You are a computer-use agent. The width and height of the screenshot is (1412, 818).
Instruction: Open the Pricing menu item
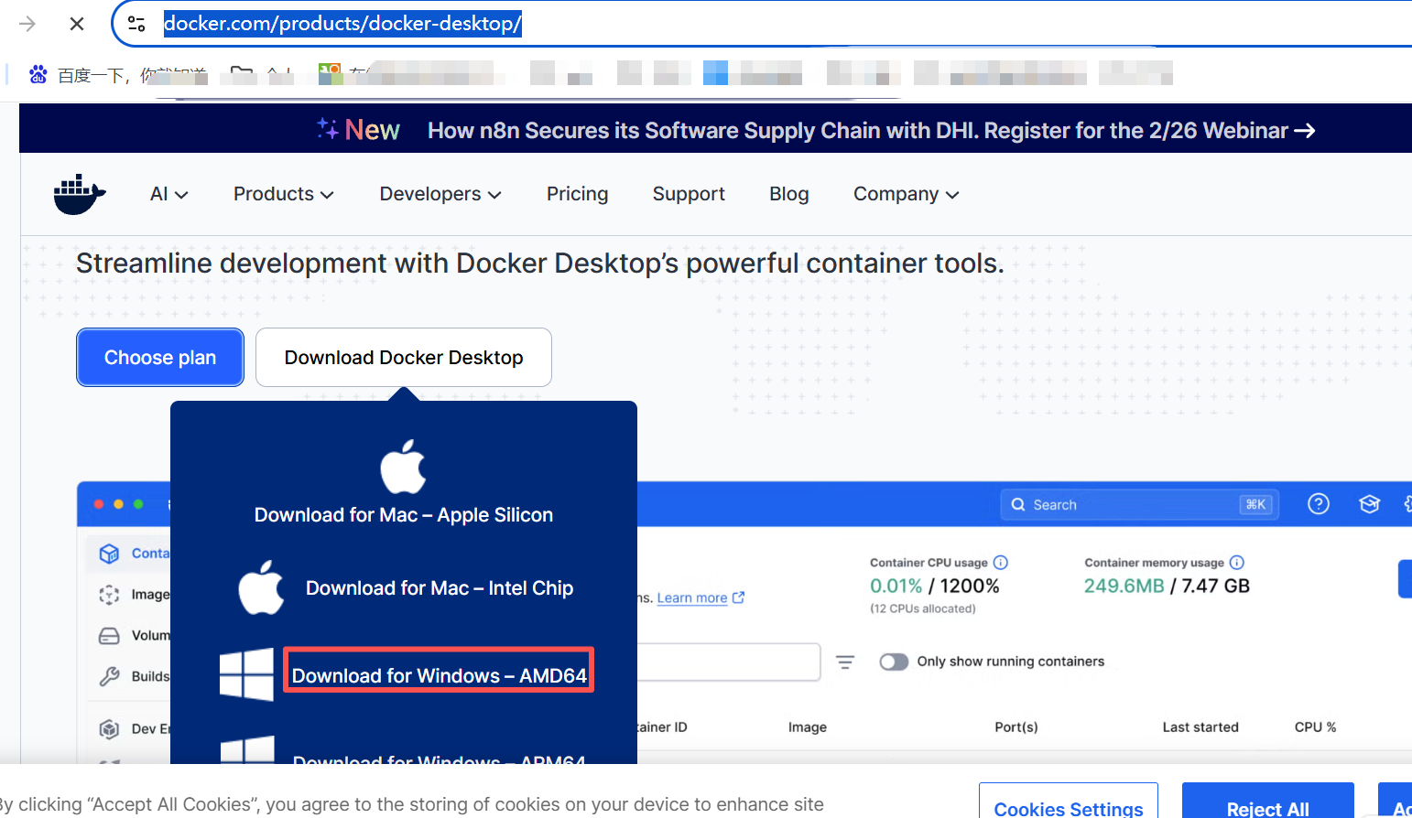(x=577, y=194)
